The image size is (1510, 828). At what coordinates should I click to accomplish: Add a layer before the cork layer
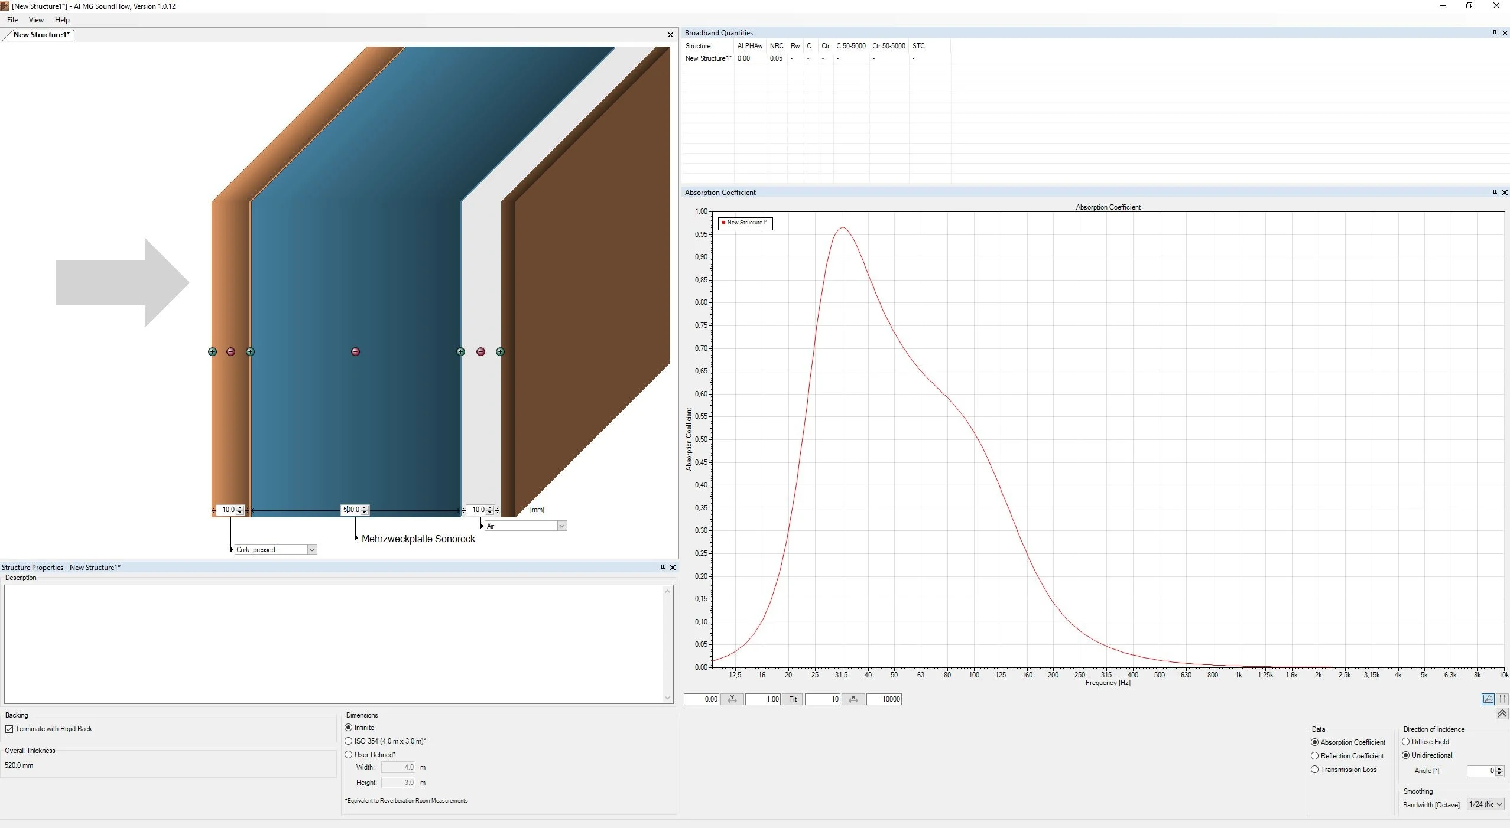click(213, 352)
